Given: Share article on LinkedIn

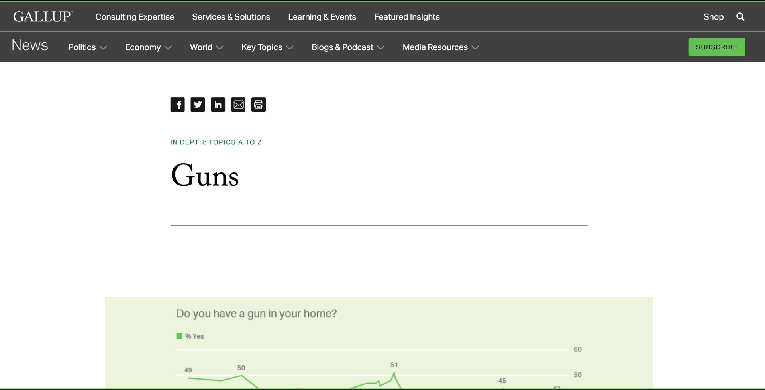Looking at the screenshot, I should pyautogui.click(x=218, y=105).
